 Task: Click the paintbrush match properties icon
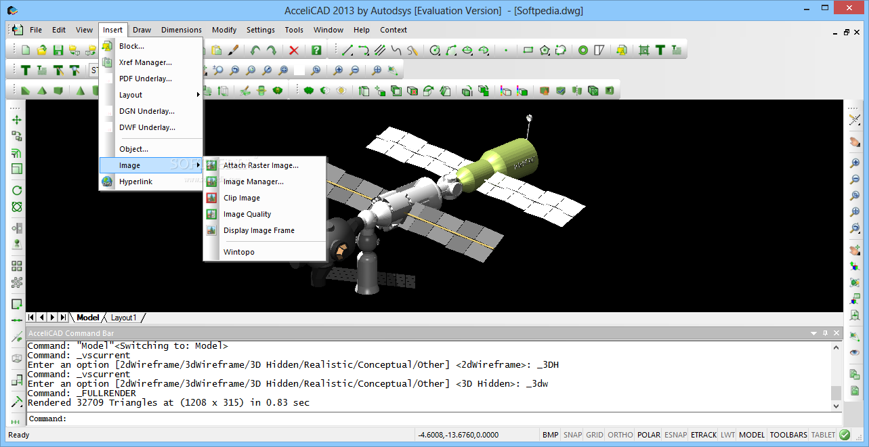232,50
